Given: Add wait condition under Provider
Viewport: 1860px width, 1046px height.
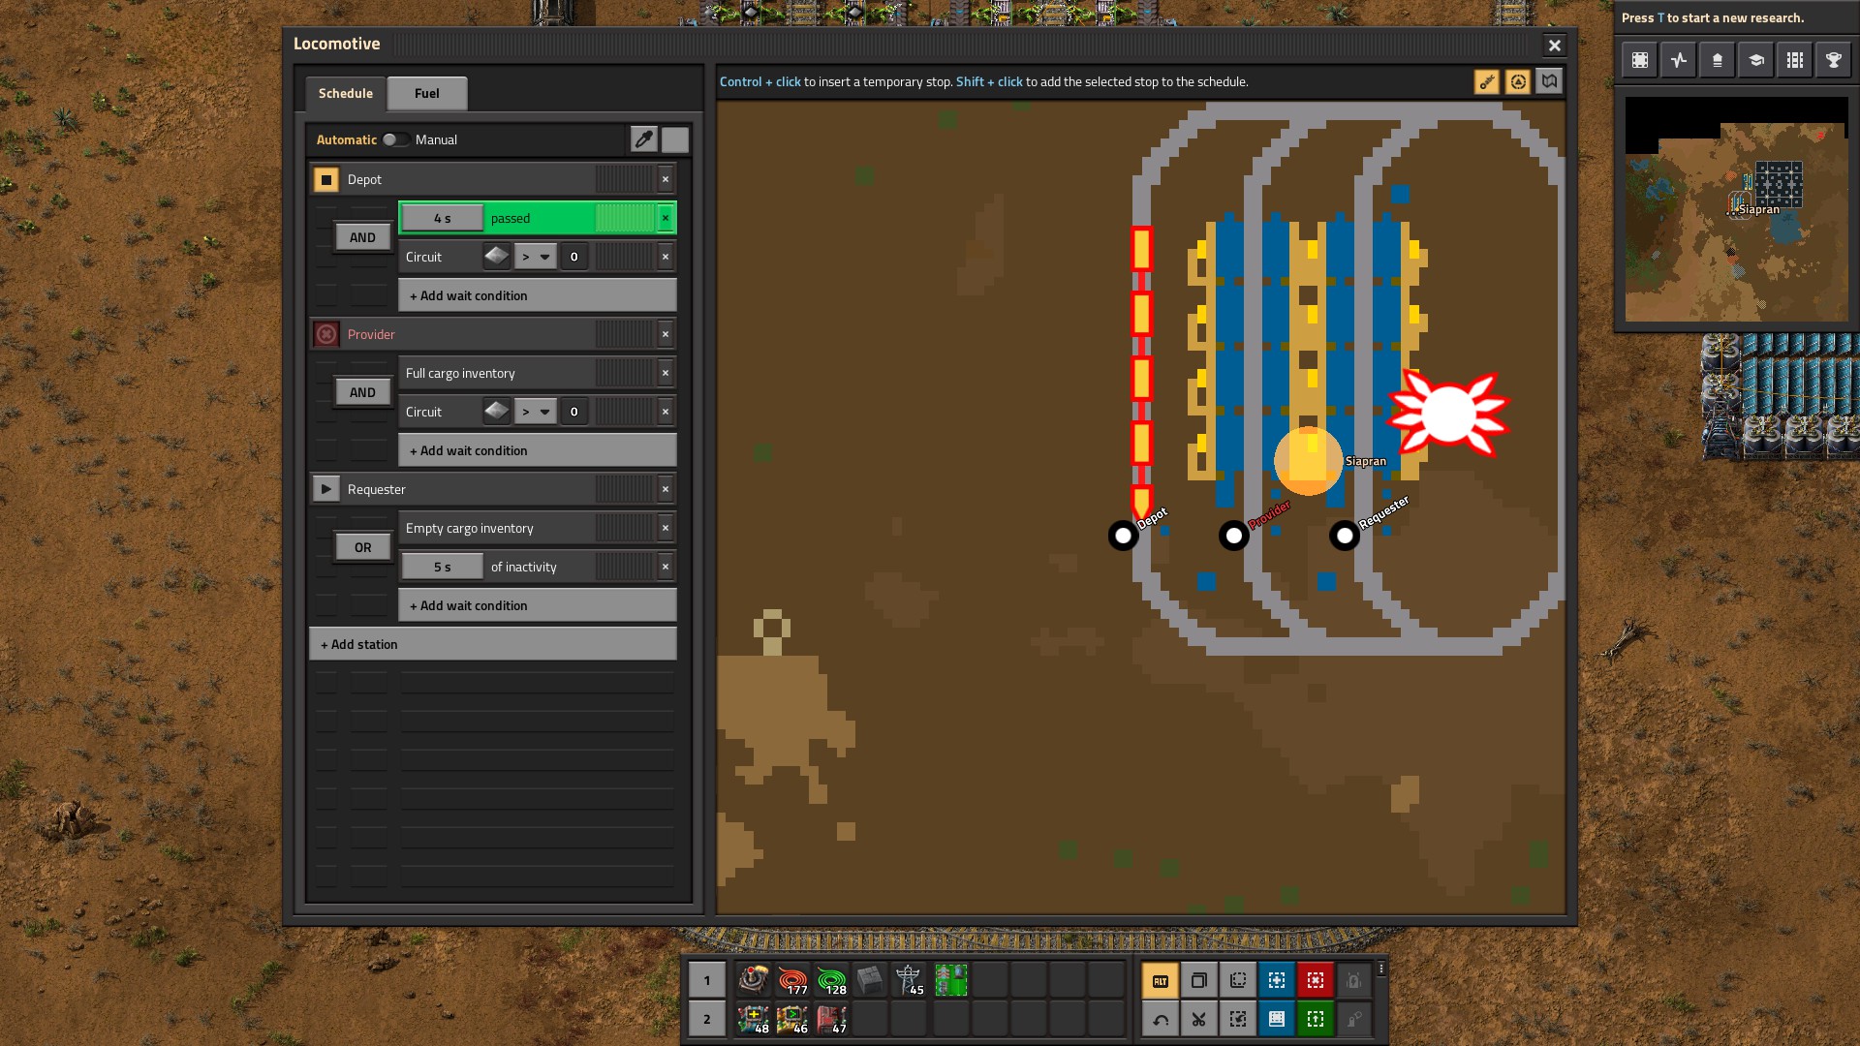Looking at the screenshot, I should point(538,450).
